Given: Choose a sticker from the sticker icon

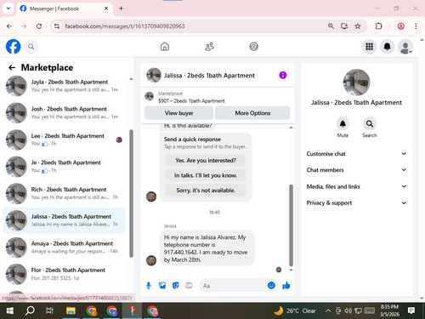Looking at the screenshot, I should pyautogui.click(x=176, y=286).
